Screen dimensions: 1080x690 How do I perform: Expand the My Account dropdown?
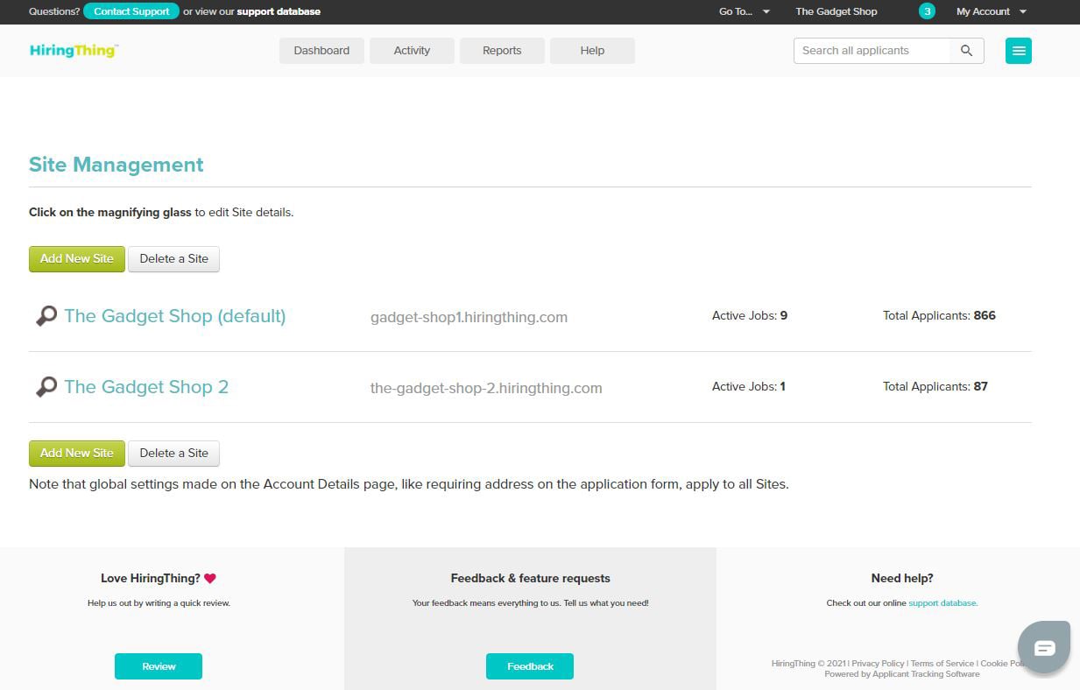[991, 11]
